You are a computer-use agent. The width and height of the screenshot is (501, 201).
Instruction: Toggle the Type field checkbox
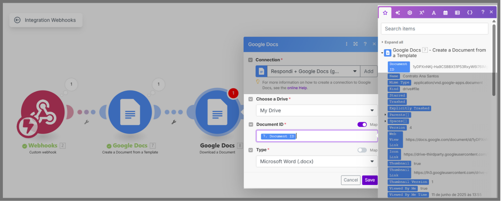(x=250, y=150)
